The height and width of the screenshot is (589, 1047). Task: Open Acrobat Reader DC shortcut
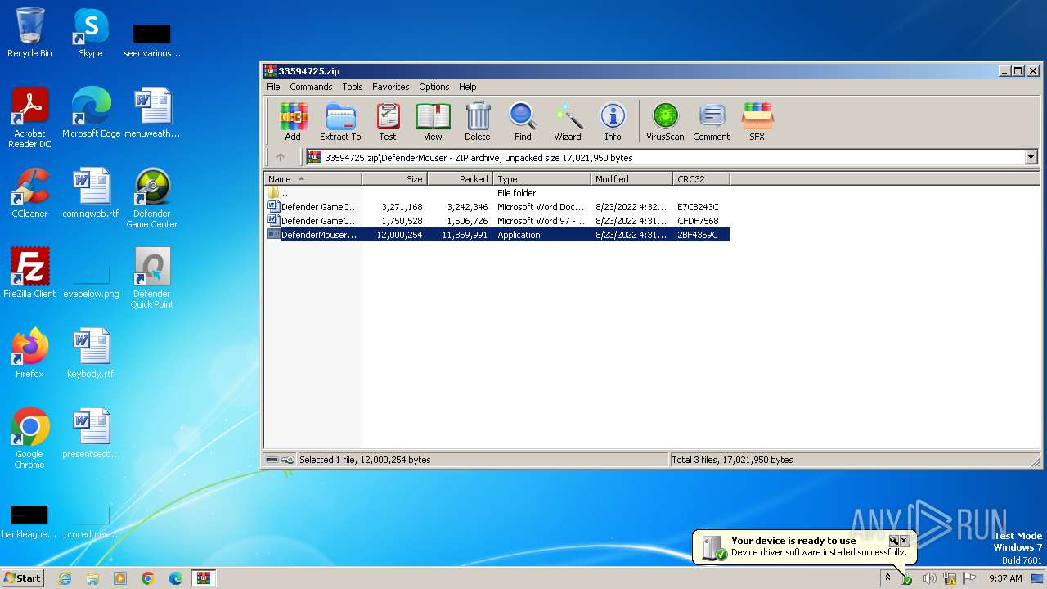[x=29, y=119]
